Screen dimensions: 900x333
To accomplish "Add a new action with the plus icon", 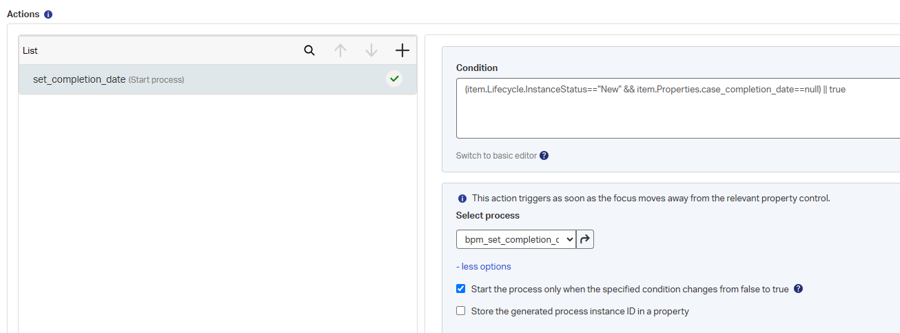I will (402, 50).
